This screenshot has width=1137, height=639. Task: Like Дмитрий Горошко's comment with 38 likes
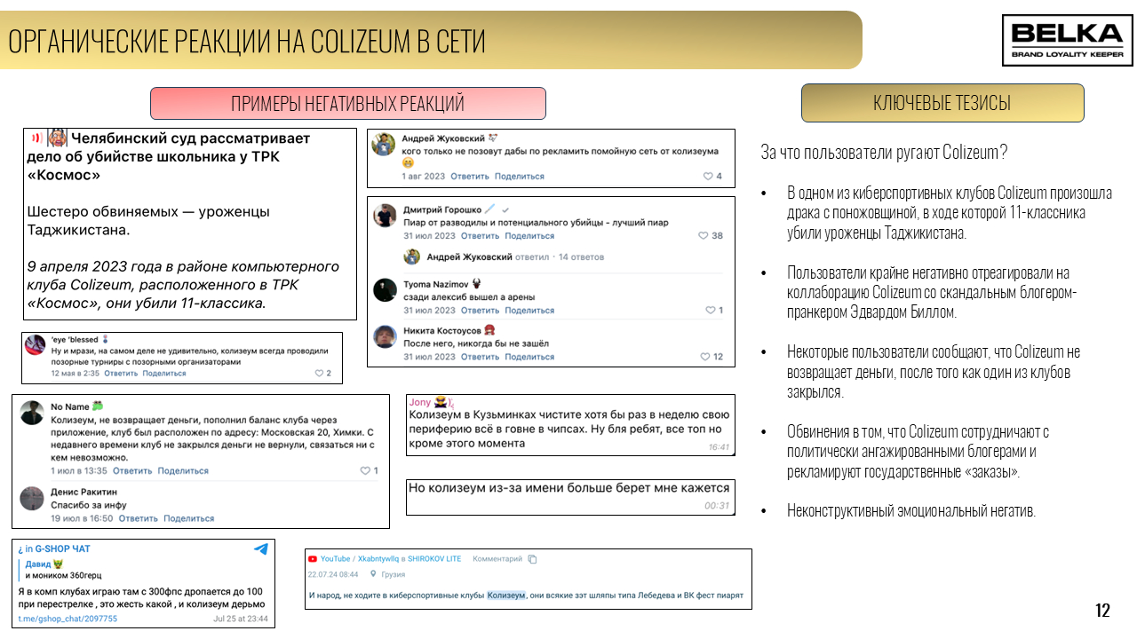[703, 236]
